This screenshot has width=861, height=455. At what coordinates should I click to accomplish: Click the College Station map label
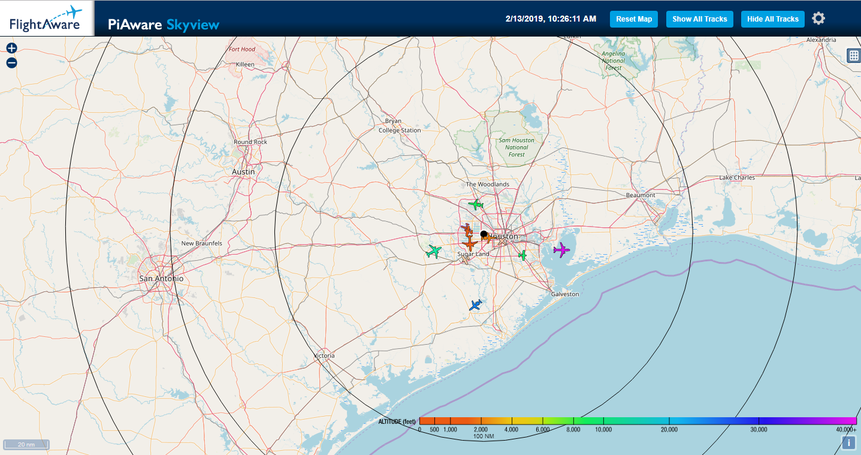(400, 130)
